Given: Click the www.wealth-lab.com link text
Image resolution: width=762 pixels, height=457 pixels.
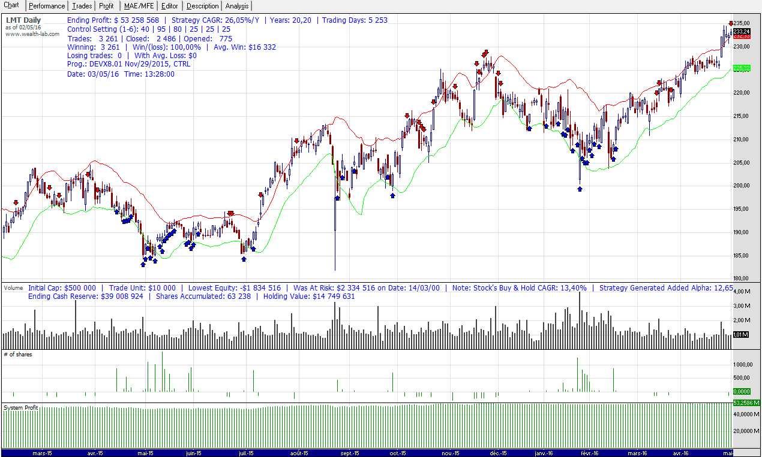Looking at the screenshot, I should click(x=32, y=34).
